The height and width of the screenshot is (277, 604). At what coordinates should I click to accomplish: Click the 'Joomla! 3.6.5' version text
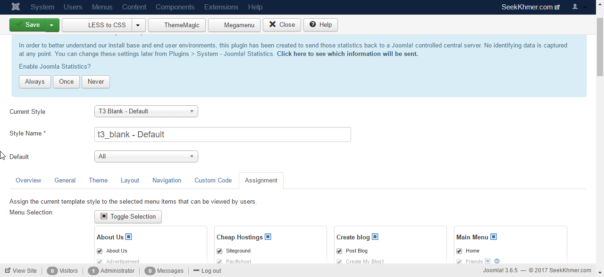coord(500,270)
